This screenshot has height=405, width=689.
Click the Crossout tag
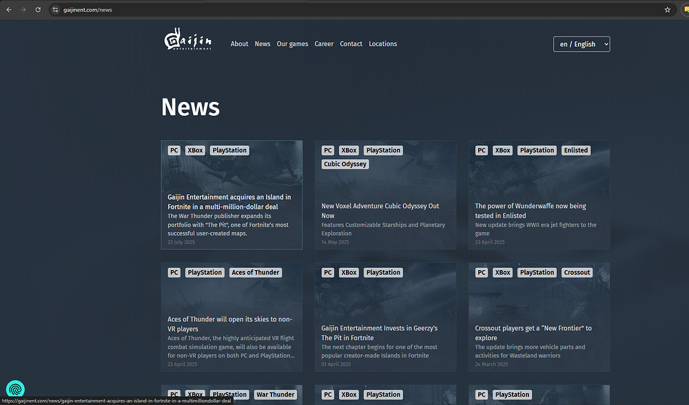point(577,272)
